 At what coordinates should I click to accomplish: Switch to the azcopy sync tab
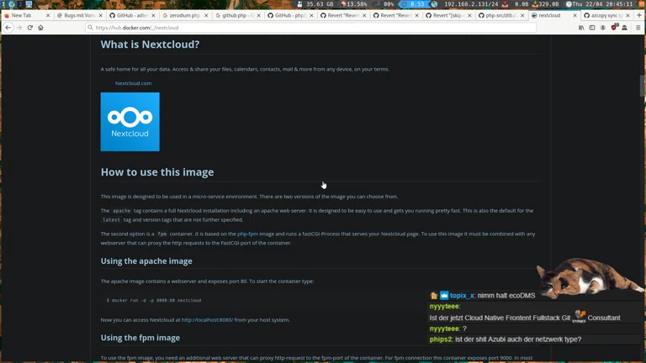pos(606,15)
